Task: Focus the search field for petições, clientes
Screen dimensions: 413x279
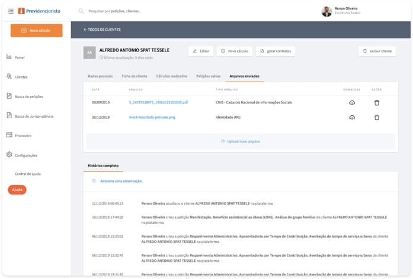Action: point(115,11)
